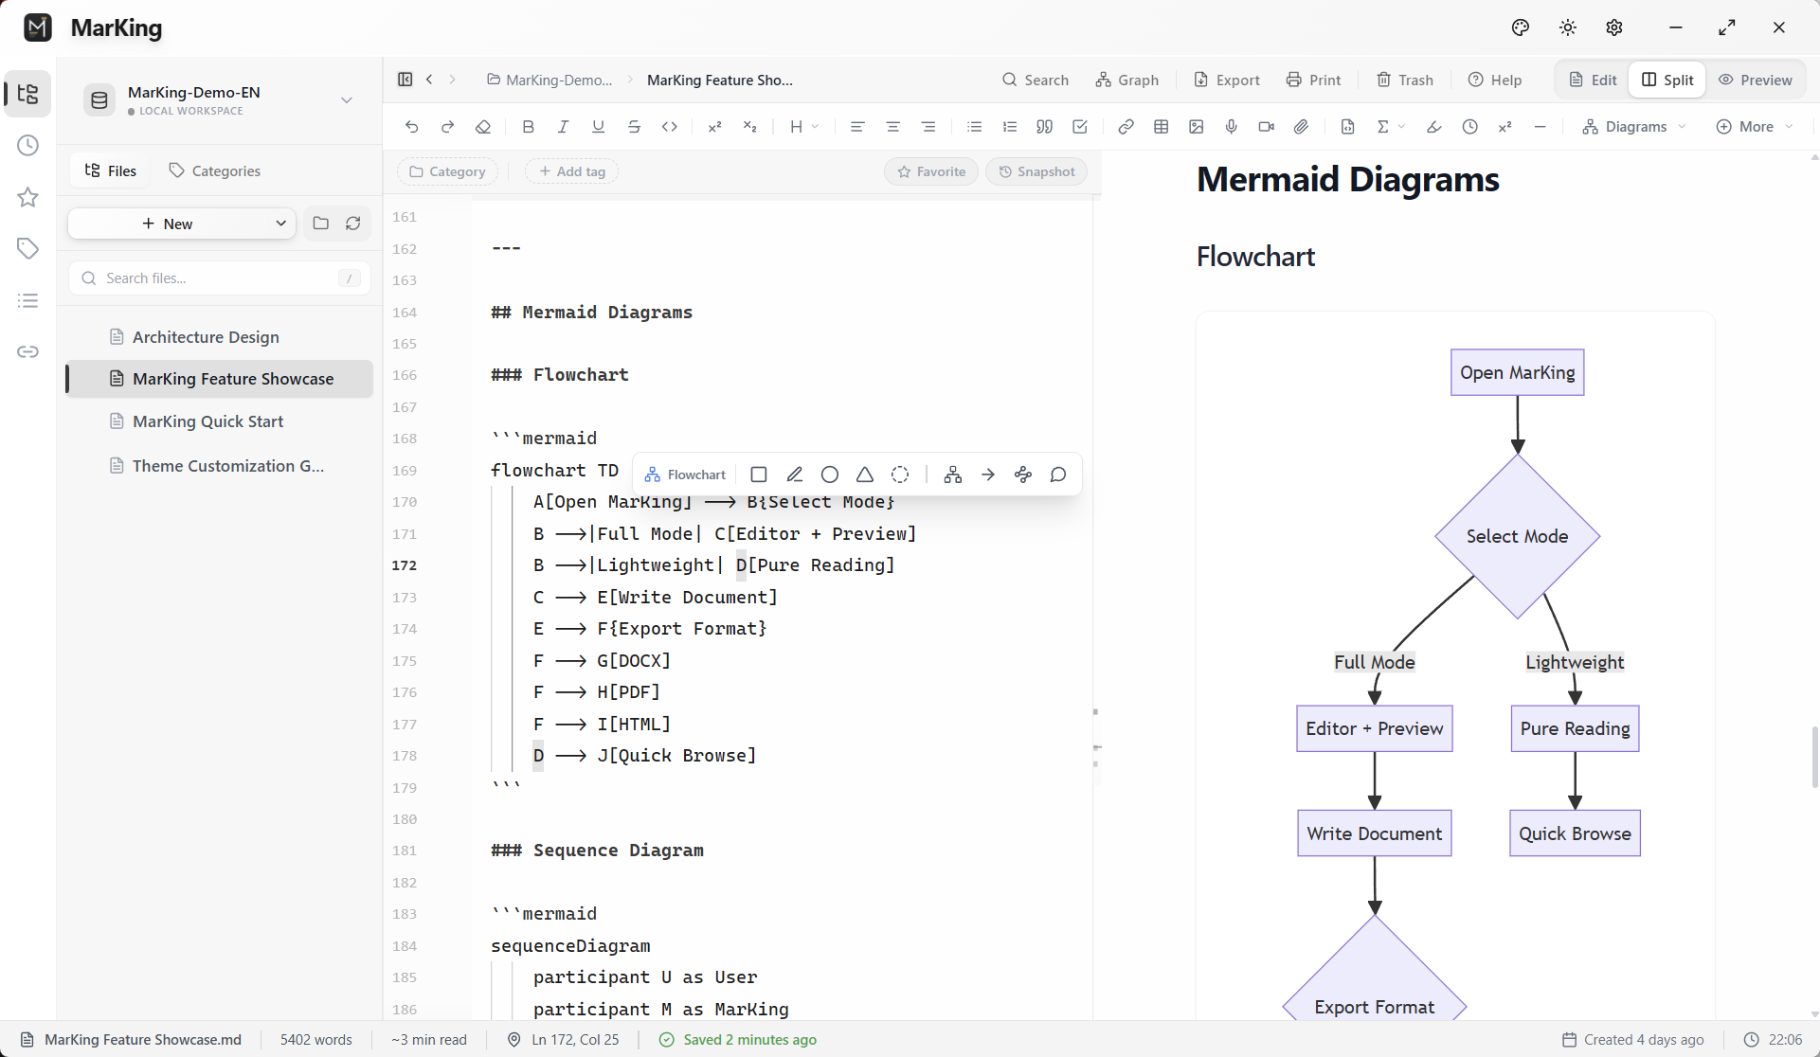The image size is (1820, 1057).
Task: Insert a horizontal rule
Action: coord(1541,127)
